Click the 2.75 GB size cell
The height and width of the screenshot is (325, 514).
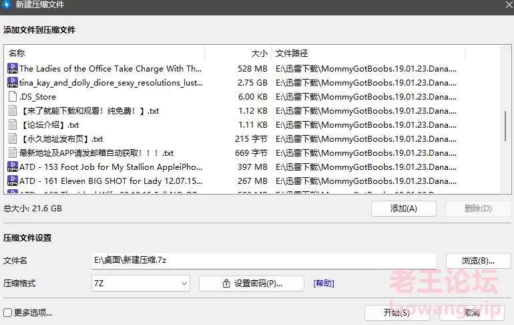pyautogui.click(x=252, y=83)
